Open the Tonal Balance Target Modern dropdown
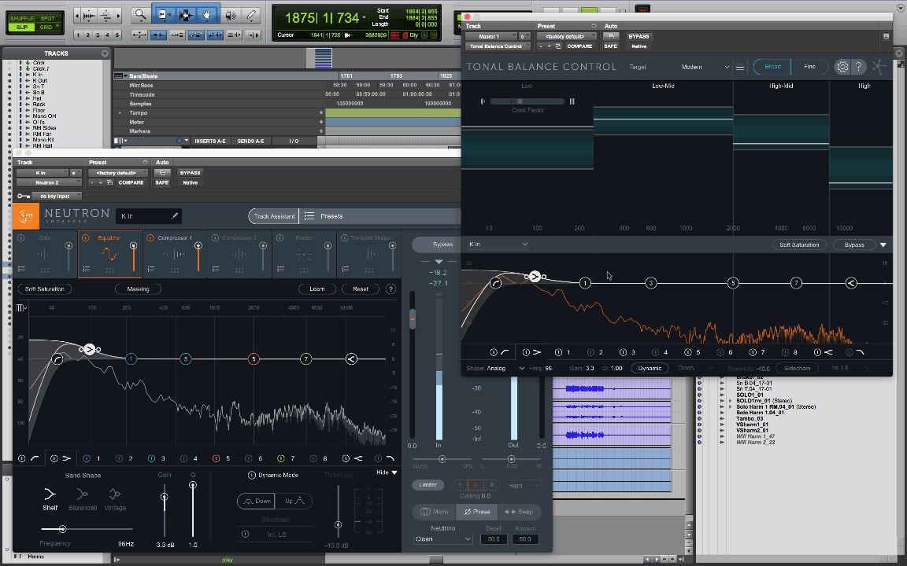Image resolution: width=907 pixels, height=566 pixels. 705,67
